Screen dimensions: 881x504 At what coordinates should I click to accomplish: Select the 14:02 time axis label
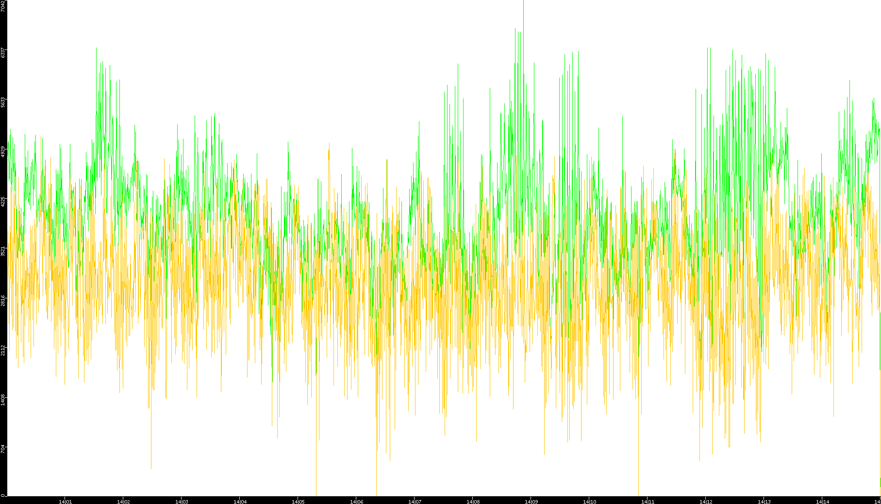click(123, 502)
